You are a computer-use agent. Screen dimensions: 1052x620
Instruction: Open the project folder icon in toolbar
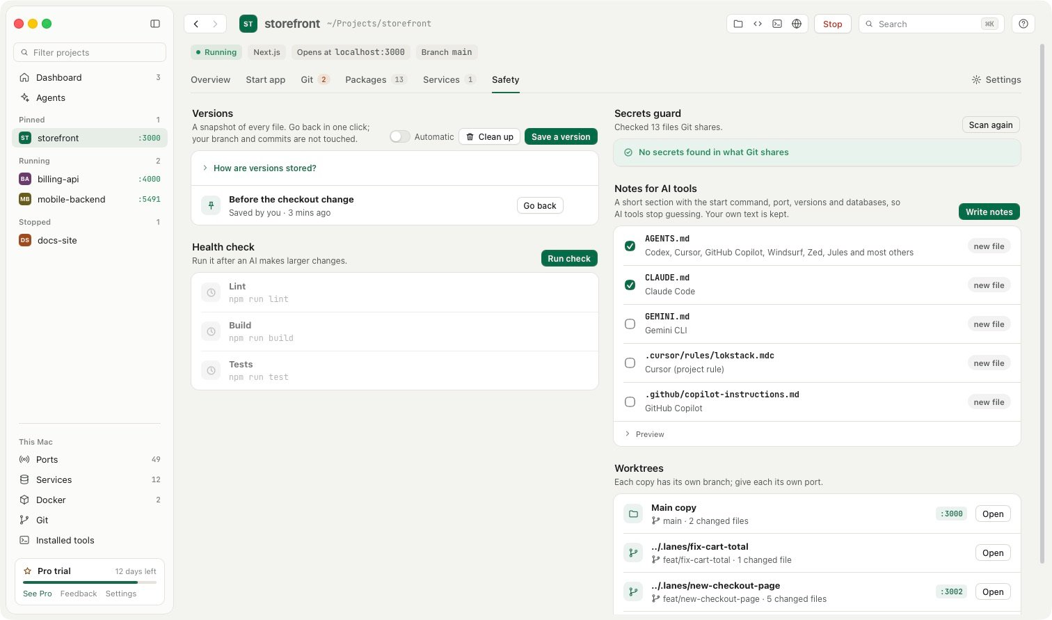point(738,24)
